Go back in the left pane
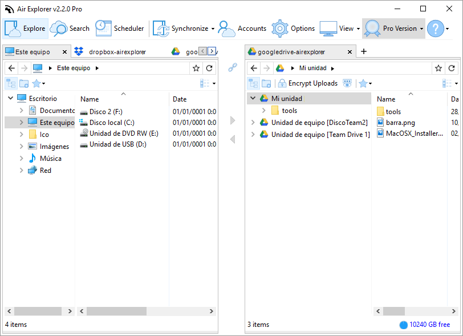Screen dimensions: 463x336 click(x=11, y=68)
